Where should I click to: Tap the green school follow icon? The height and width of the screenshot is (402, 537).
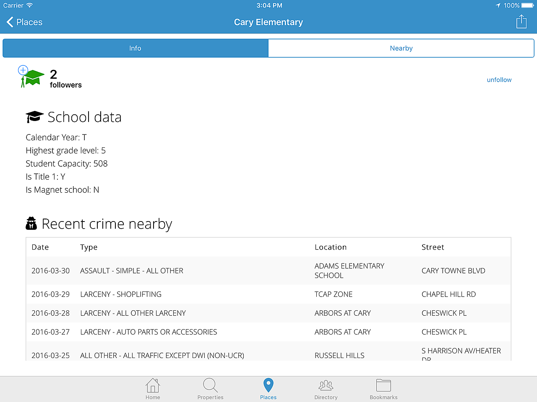coord(32,77)
